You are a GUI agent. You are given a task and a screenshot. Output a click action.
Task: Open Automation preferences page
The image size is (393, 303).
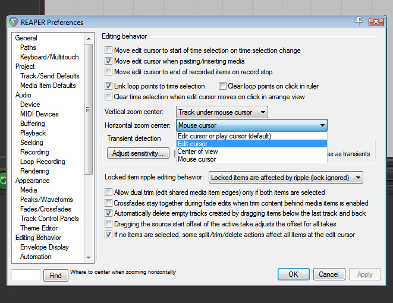point(36,257)
